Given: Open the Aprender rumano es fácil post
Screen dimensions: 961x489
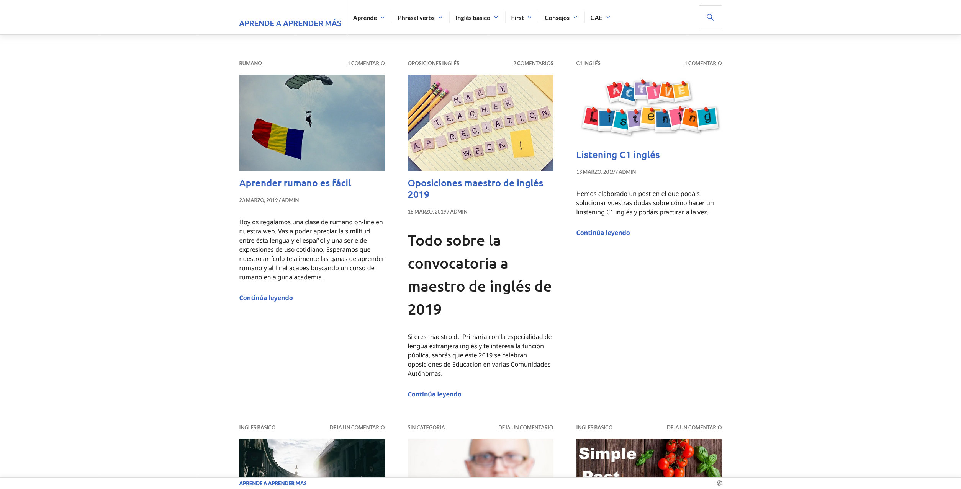Looking at the screenshot, I should pos(295,183).
